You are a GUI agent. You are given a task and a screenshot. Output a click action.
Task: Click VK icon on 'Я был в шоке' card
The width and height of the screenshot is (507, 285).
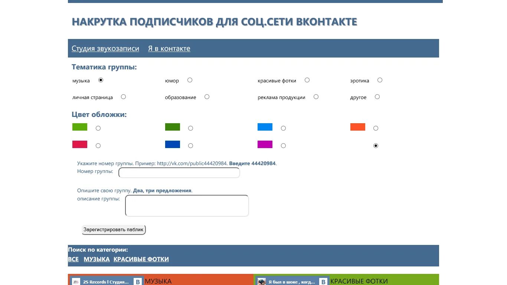click(x=323, y=282)
